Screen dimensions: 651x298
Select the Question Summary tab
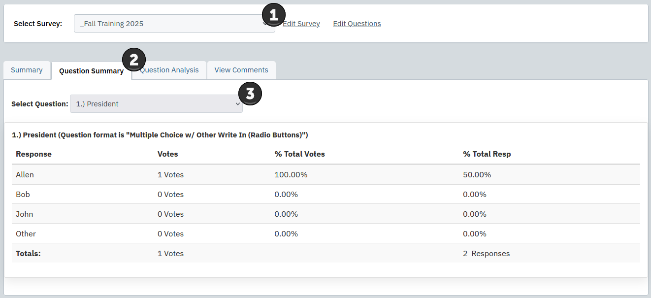click(91, 71)
